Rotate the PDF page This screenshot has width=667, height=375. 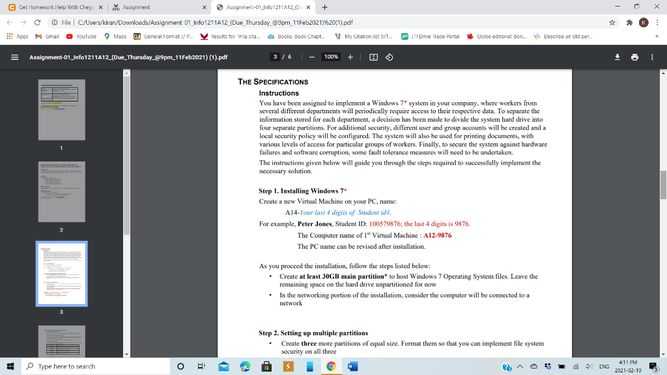pyautogui.click(x=388, y=57)
